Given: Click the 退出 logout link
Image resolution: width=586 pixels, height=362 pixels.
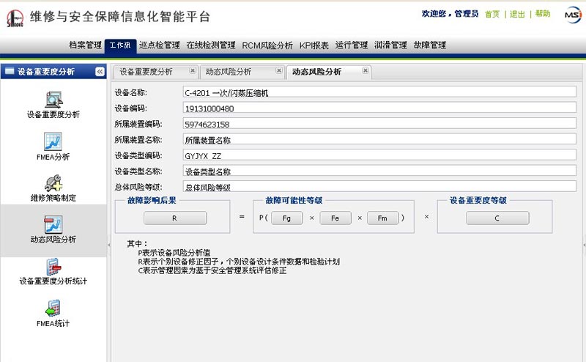Looking at the screenshot, I should [x=517, y=14].
